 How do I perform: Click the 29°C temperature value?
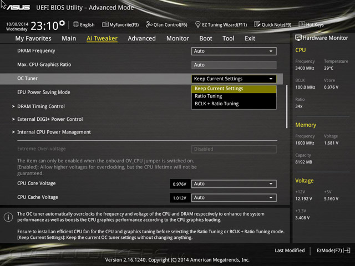click(328, 68)
